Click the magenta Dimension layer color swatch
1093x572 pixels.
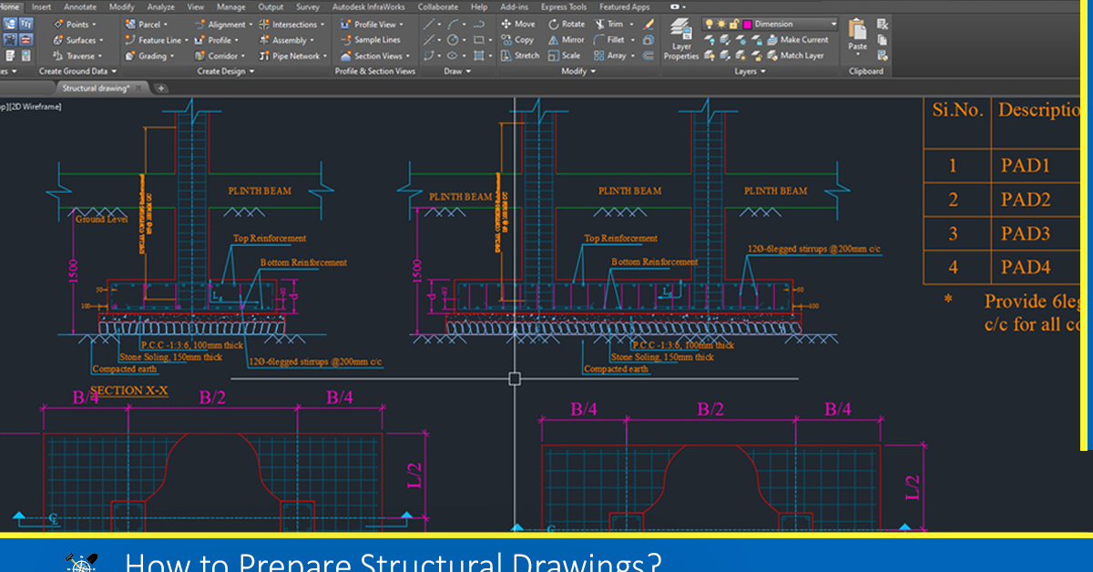pyautogui.click(x=747, y=25)
